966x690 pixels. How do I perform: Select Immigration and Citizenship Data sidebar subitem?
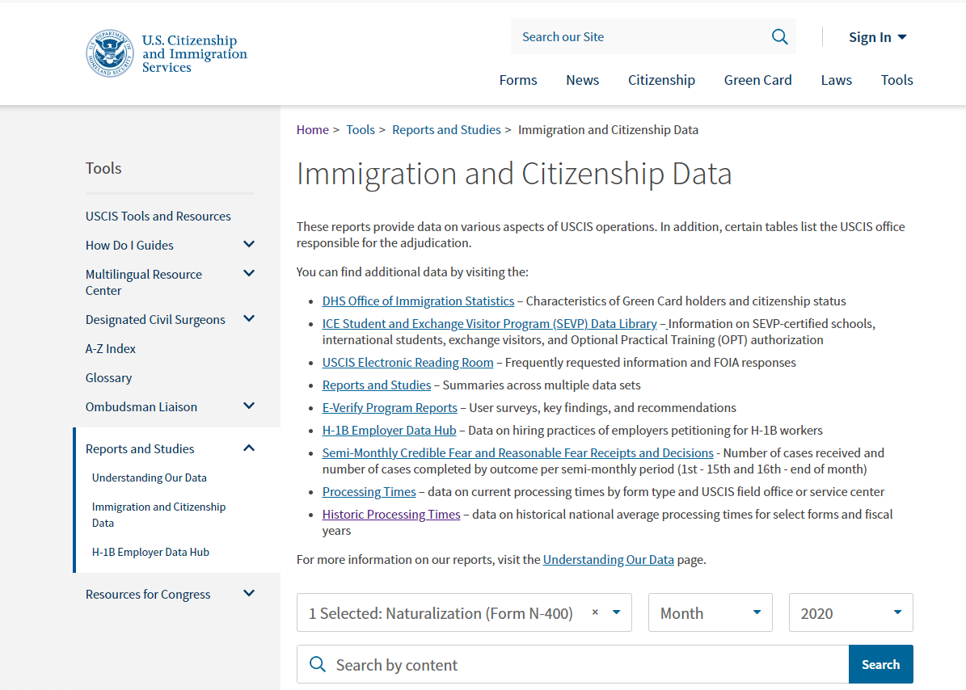(x=159, y=515)
